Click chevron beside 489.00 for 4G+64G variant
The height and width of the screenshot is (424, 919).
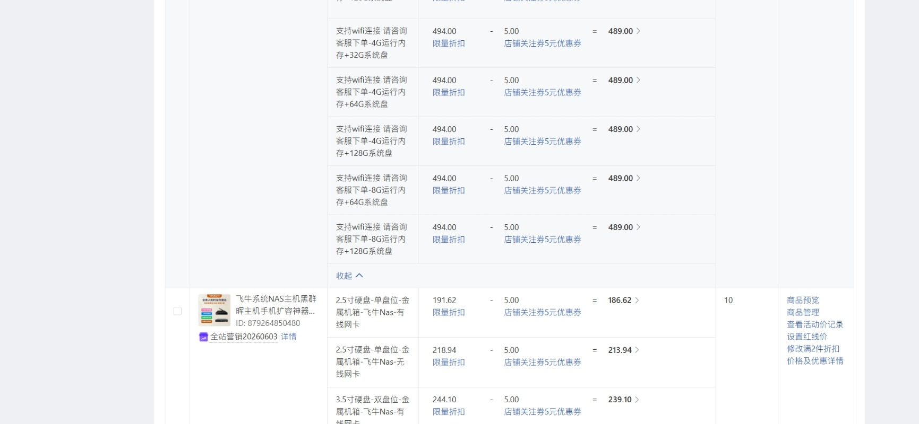click(638, 80)
